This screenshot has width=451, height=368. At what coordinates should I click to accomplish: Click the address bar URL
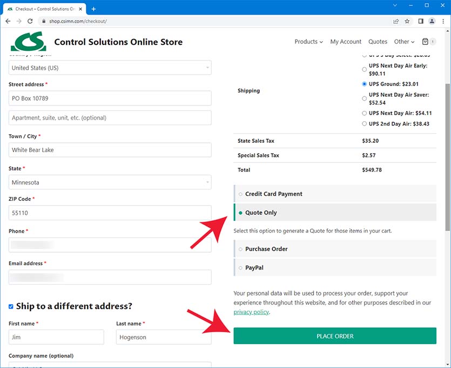[x=78, y=21]
